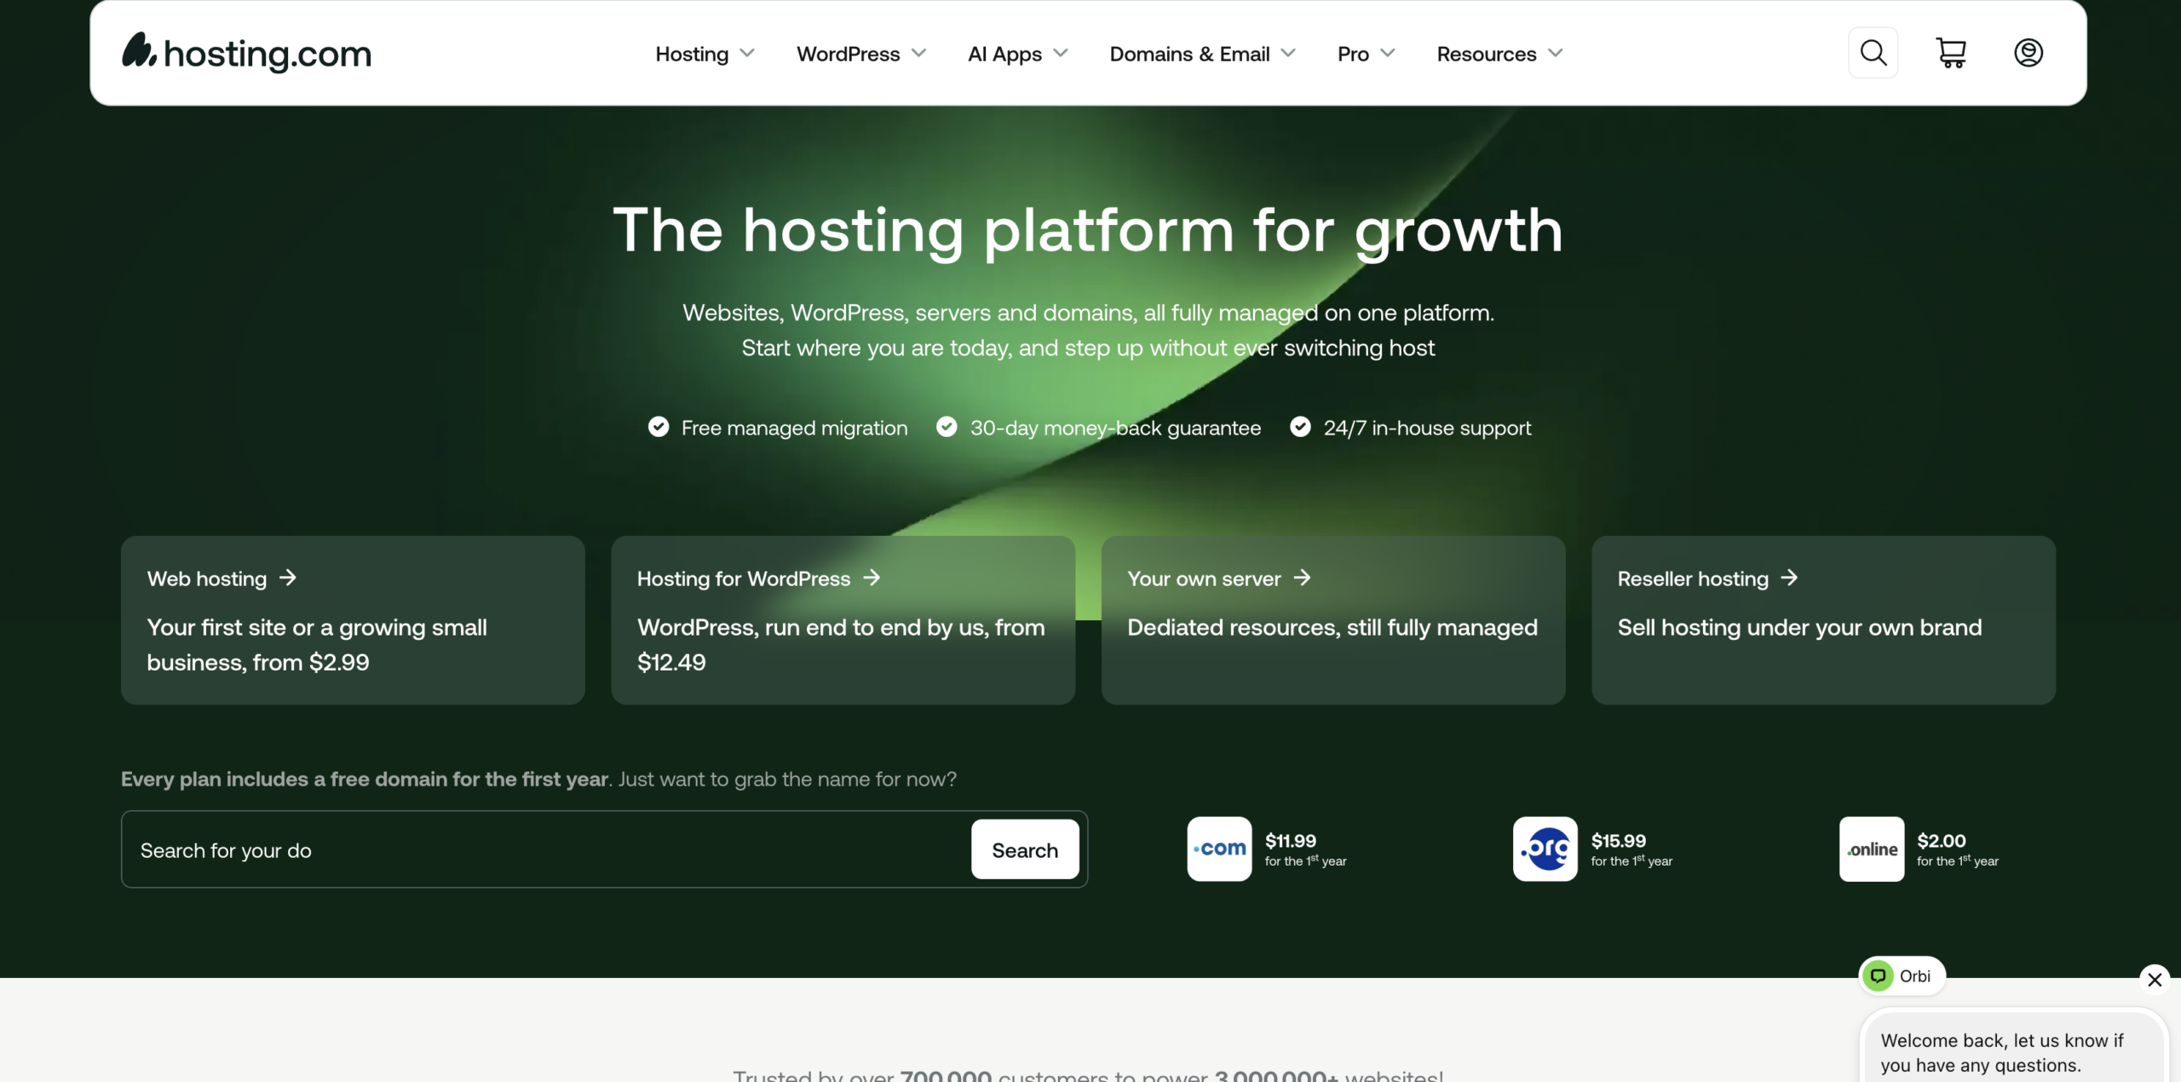Open the Orbi chat bubble icon

[x=1878, y=976]
